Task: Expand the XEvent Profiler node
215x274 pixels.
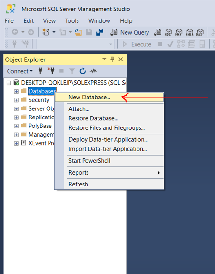Action: pos(16,143)
